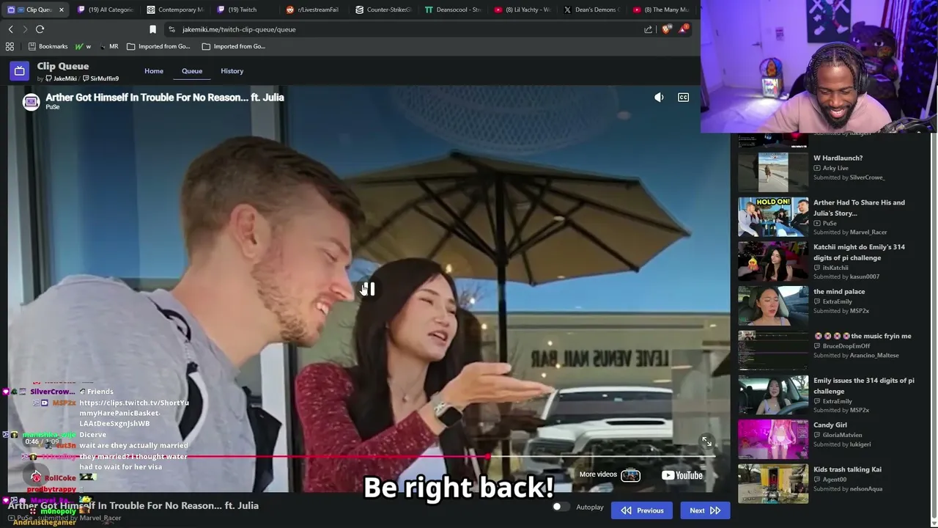Viewport: 938px width, 528px height.
Task: Select the music fryin me clip thumbnail
Action: tap(773, 350)
